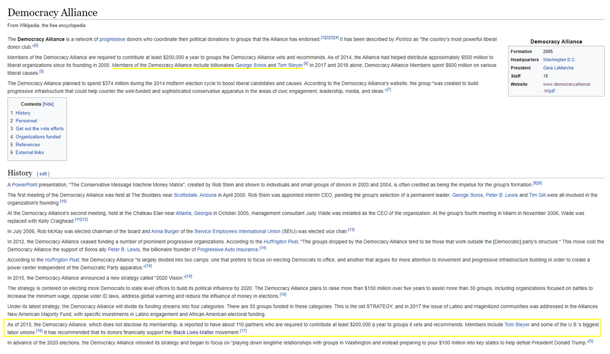Open citation [16] after 'money in elections'
This screenshot has height=354, width=610.
coord(283,295)
